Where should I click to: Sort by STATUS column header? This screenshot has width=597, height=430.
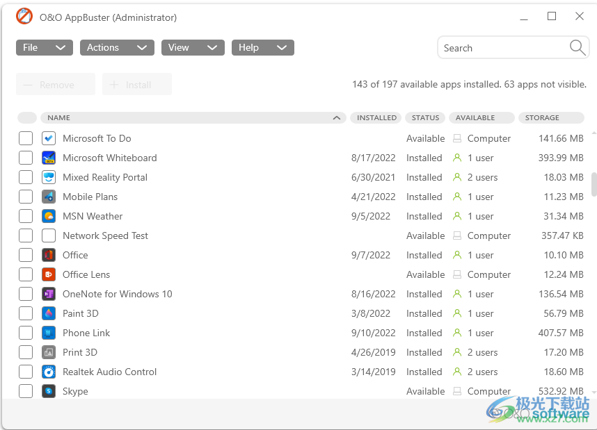(x=425, y=118)
